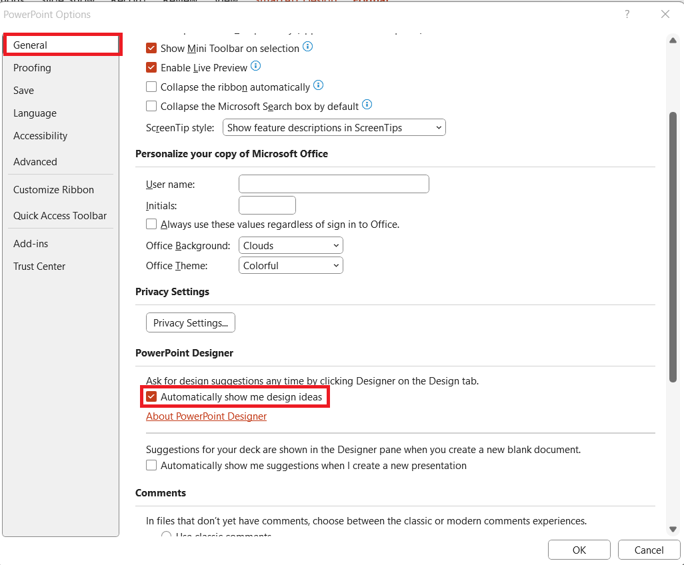Open the About PowerPoint Designer link
684x565 pixels.
coord(207,416)
